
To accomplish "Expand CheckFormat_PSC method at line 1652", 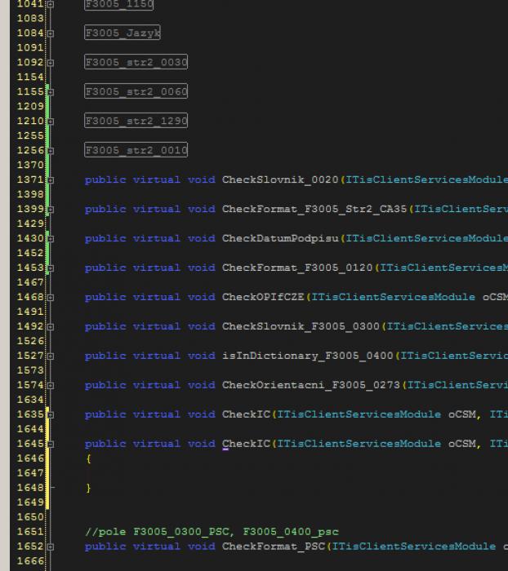I will tap(51, 547).
